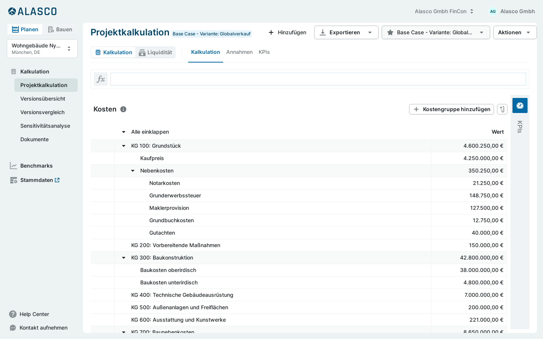543x339 pixels.
Task: Select the Liquidität view toggle
Action: tap(155, 52)
